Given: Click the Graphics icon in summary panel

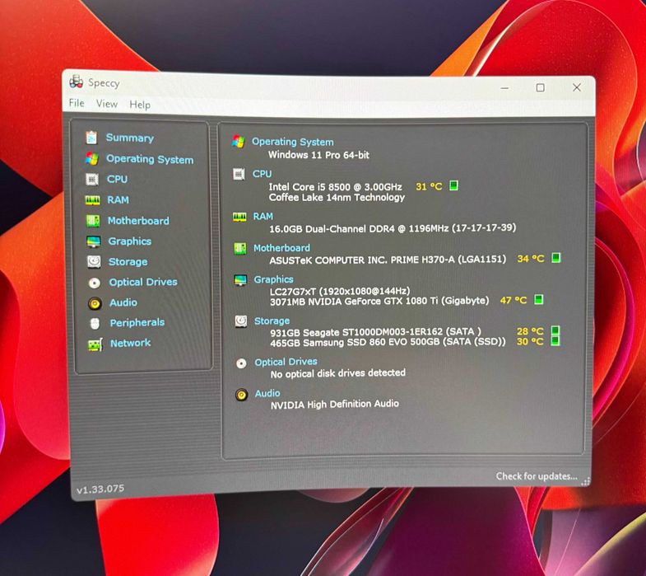Looking at the screenshot, I should 240,280.
